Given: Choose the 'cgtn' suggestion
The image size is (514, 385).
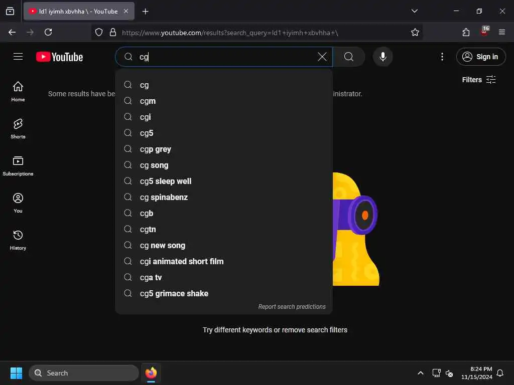Looking at the screenshot, I should [224, 229].
